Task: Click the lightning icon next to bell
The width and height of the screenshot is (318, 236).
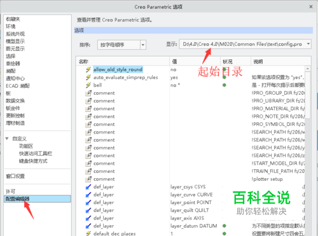Action: pos(88,85)
